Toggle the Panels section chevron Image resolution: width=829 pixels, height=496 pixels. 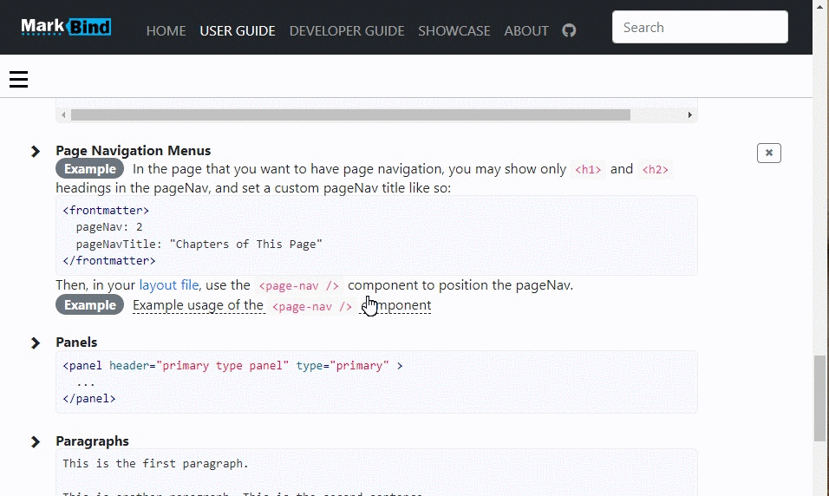click(36, 343)
